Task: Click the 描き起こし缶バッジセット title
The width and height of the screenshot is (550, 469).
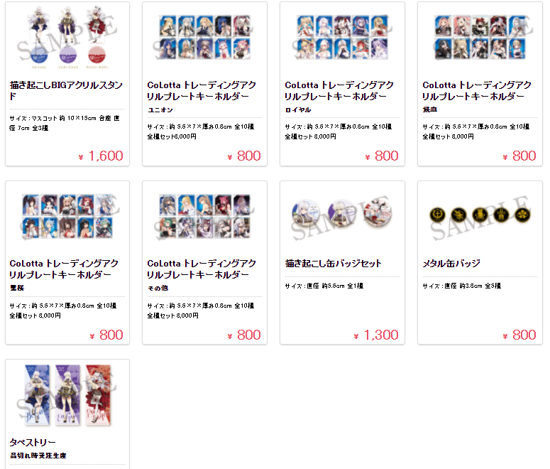Action: point(334,263)
